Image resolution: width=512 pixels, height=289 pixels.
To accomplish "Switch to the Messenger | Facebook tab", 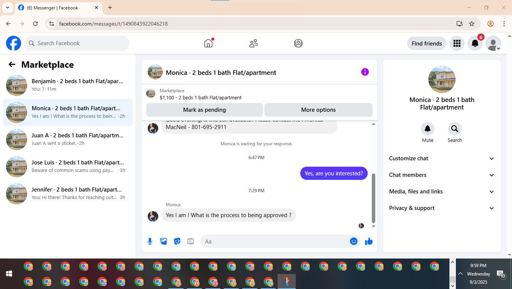I will pyautogui.click(x=58, y=8).
